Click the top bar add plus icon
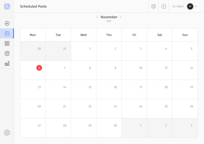204x144 pixels. pyautogui.click(x=164, y=6)
